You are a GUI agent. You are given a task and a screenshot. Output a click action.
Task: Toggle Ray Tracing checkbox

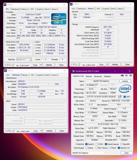click(x=97, y=148)
